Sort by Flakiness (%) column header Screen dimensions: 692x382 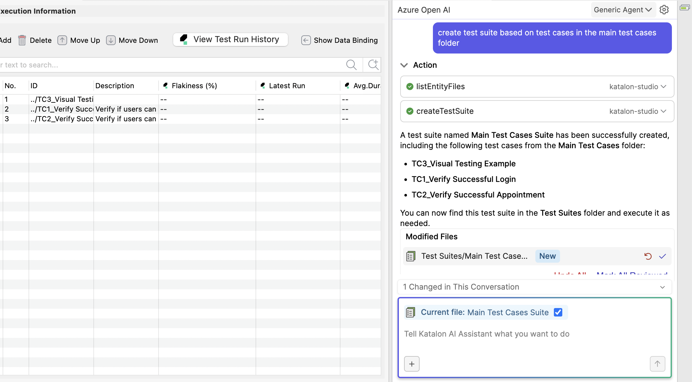click(194, 86)
